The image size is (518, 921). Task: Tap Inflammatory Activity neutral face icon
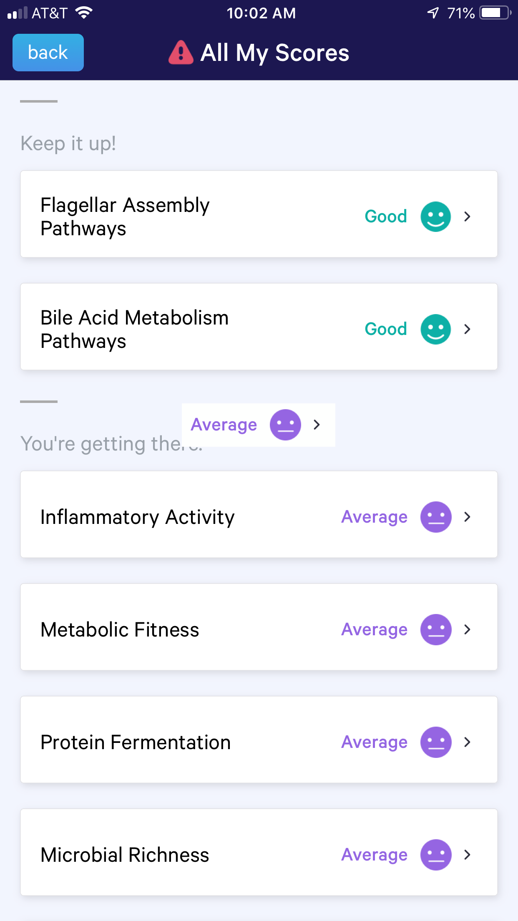436,517
